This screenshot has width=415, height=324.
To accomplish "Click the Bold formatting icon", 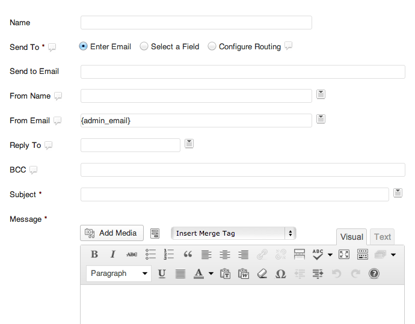I will tap(94, 254).
